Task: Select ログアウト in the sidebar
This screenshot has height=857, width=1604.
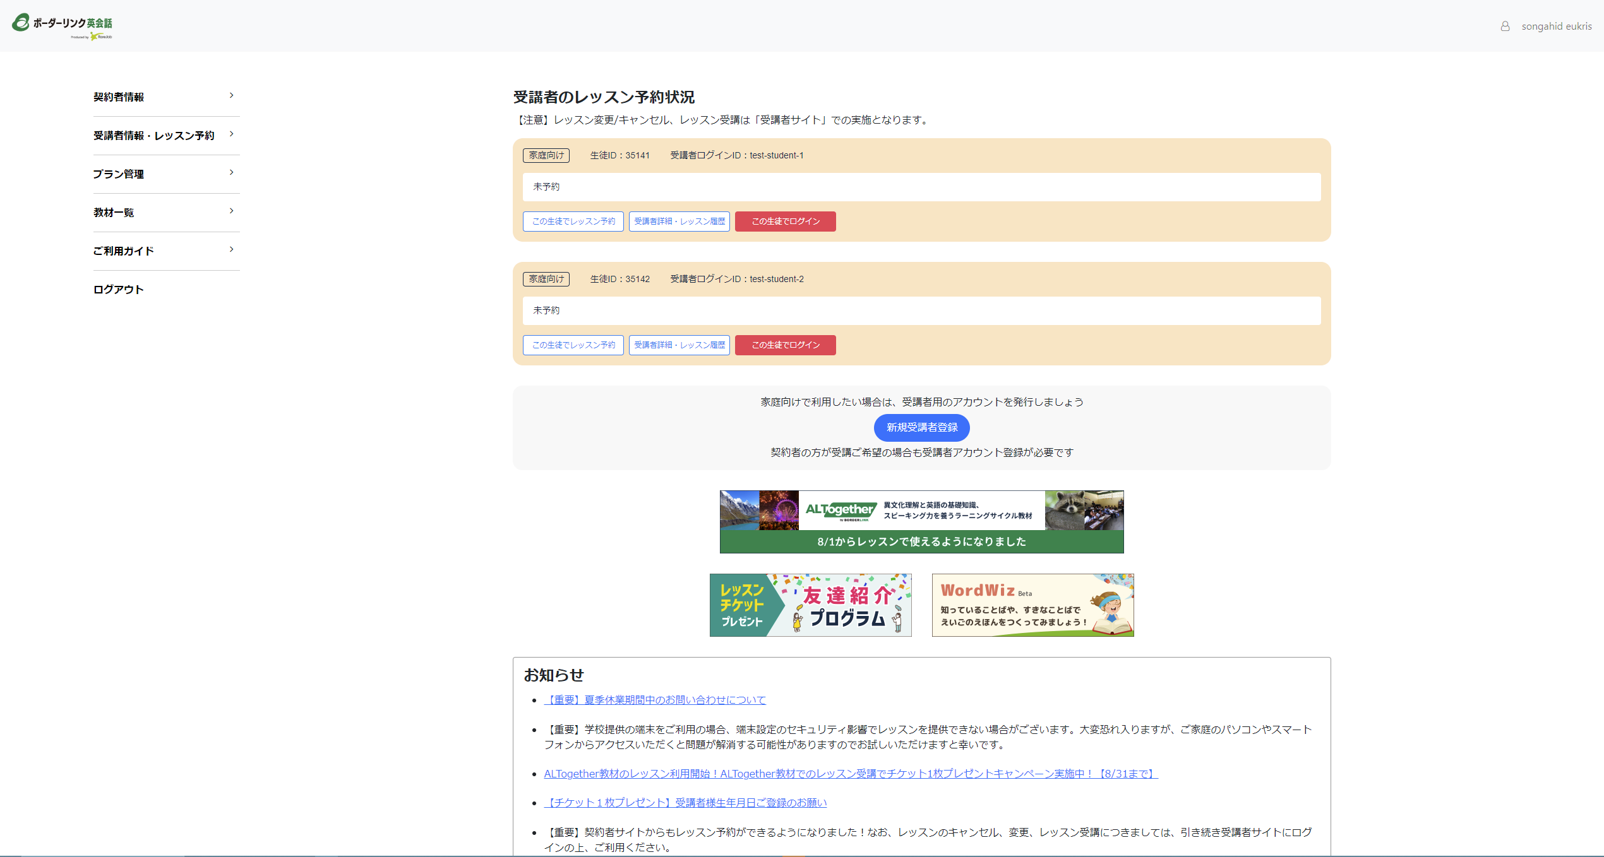Action: 119,290
